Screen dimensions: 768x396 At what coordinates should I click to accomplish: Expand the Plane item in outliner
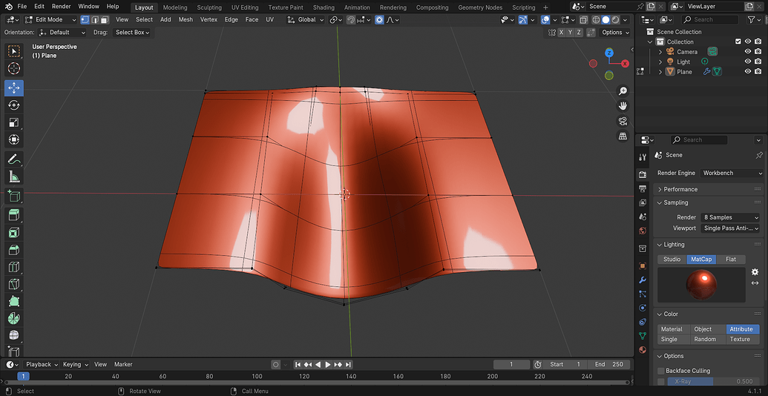point(660,71)
